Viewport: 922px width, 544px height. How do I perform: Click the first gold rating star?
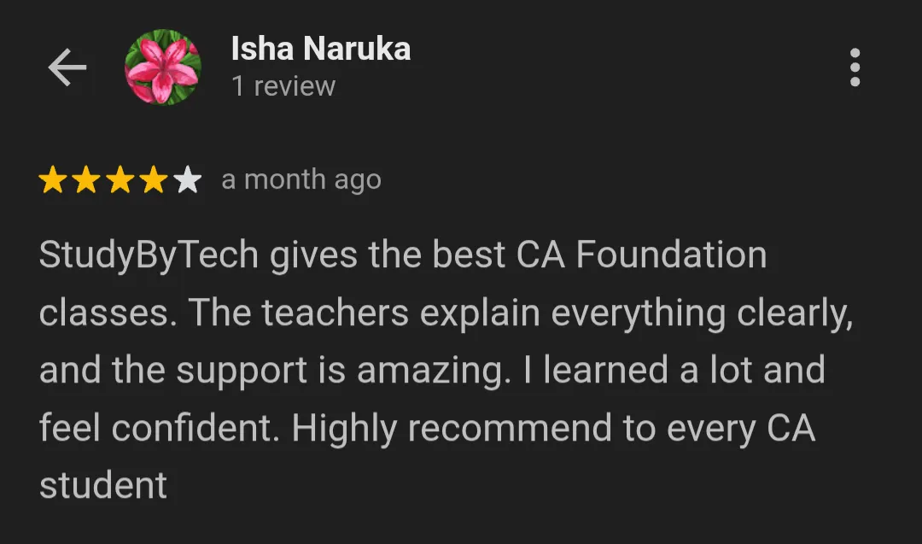(x=53, y=180)
